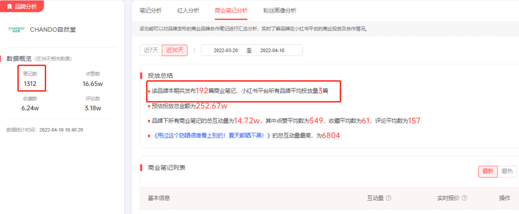The image size is (519, 214).
Task: Sort the note list by 最新
Action: (x=487, y=172)
